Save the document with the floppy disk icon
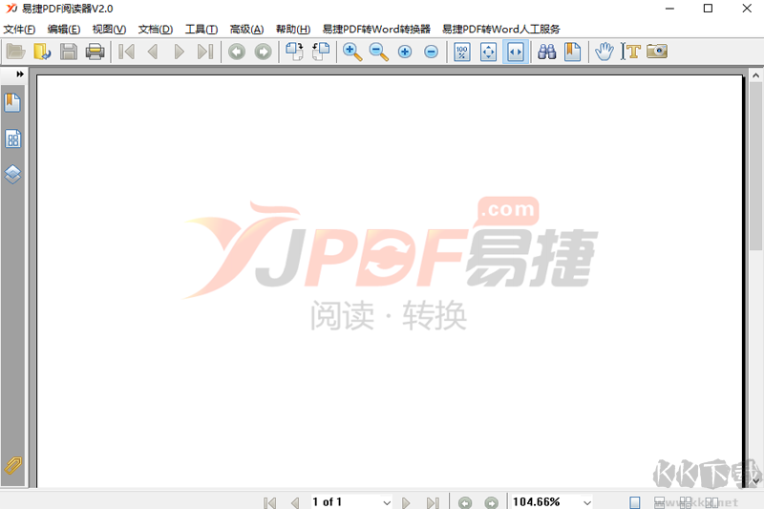Screen dimensions: 764x509 coord(68,52)
